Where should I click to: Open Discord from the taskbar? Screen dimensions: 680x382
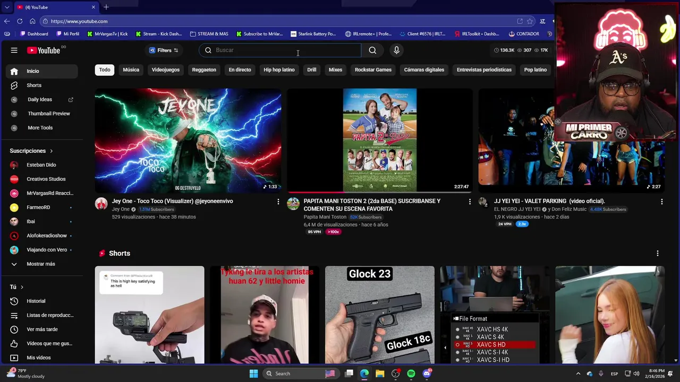[427, 374]
